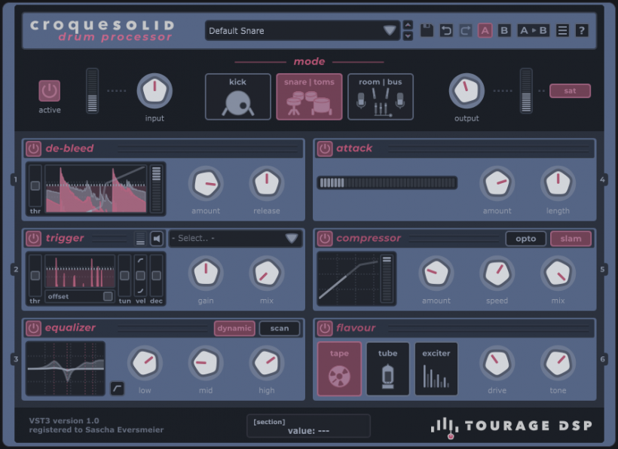Click the equalizer mid knob
This screenshot has width=618, height=449.
coord(206,364)
